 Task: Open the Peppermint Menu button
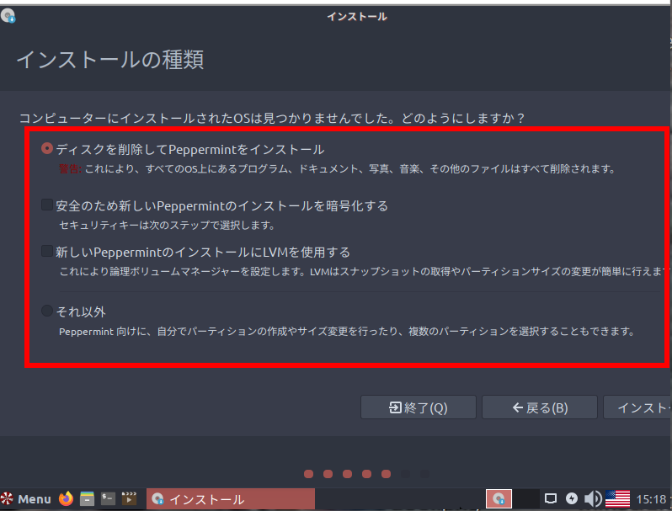pyautogui.click(x=26, y=499)
